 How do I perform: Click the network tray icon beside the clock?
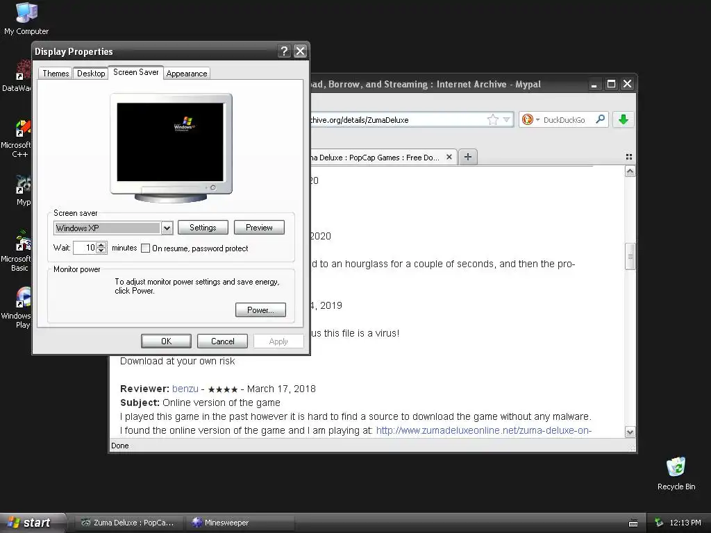pos(659,523)
